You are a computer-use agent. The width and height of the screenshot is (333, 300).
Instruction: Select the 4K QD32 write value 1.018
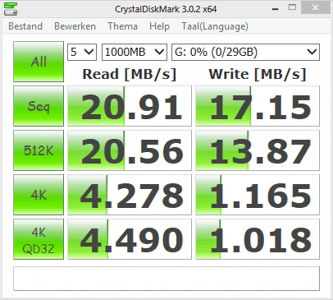pos(258,239)
